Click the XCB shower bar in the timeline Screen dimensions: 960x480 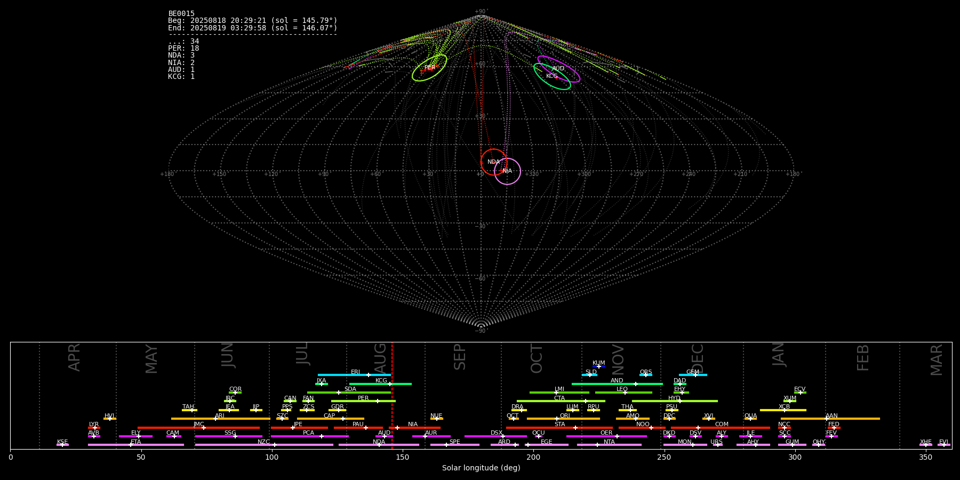click(783, 410)
